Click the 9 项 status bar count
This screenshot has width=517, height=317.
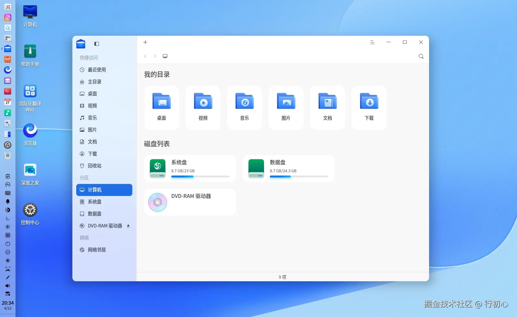point(283,277)
